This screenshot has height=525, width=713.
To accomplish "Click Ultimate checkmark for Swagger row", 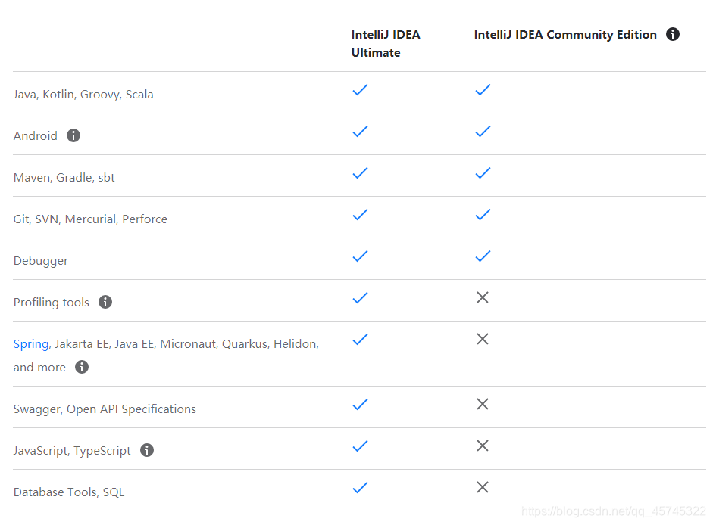I will pyautogui.click(x=360, y=405).
